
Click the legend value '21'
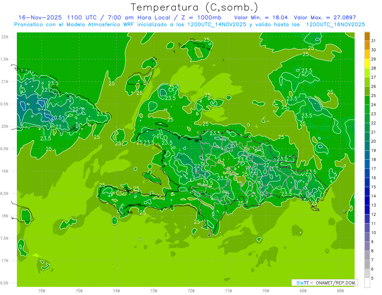374,132
